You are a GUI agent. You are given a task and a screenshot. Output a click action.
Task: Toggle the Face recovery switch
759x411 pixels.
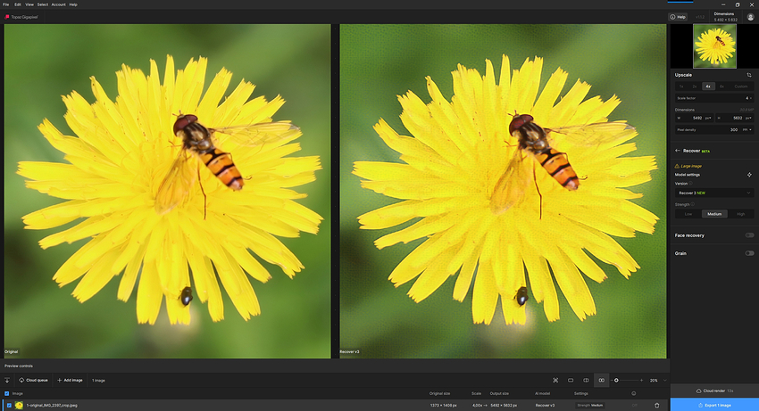click(749, 235)
